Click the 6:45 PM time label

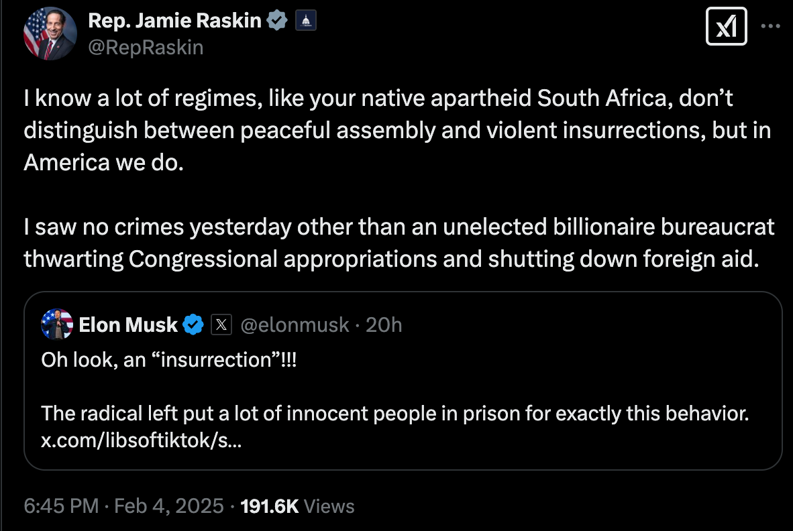pyautogui.click(x=60, y=506)
